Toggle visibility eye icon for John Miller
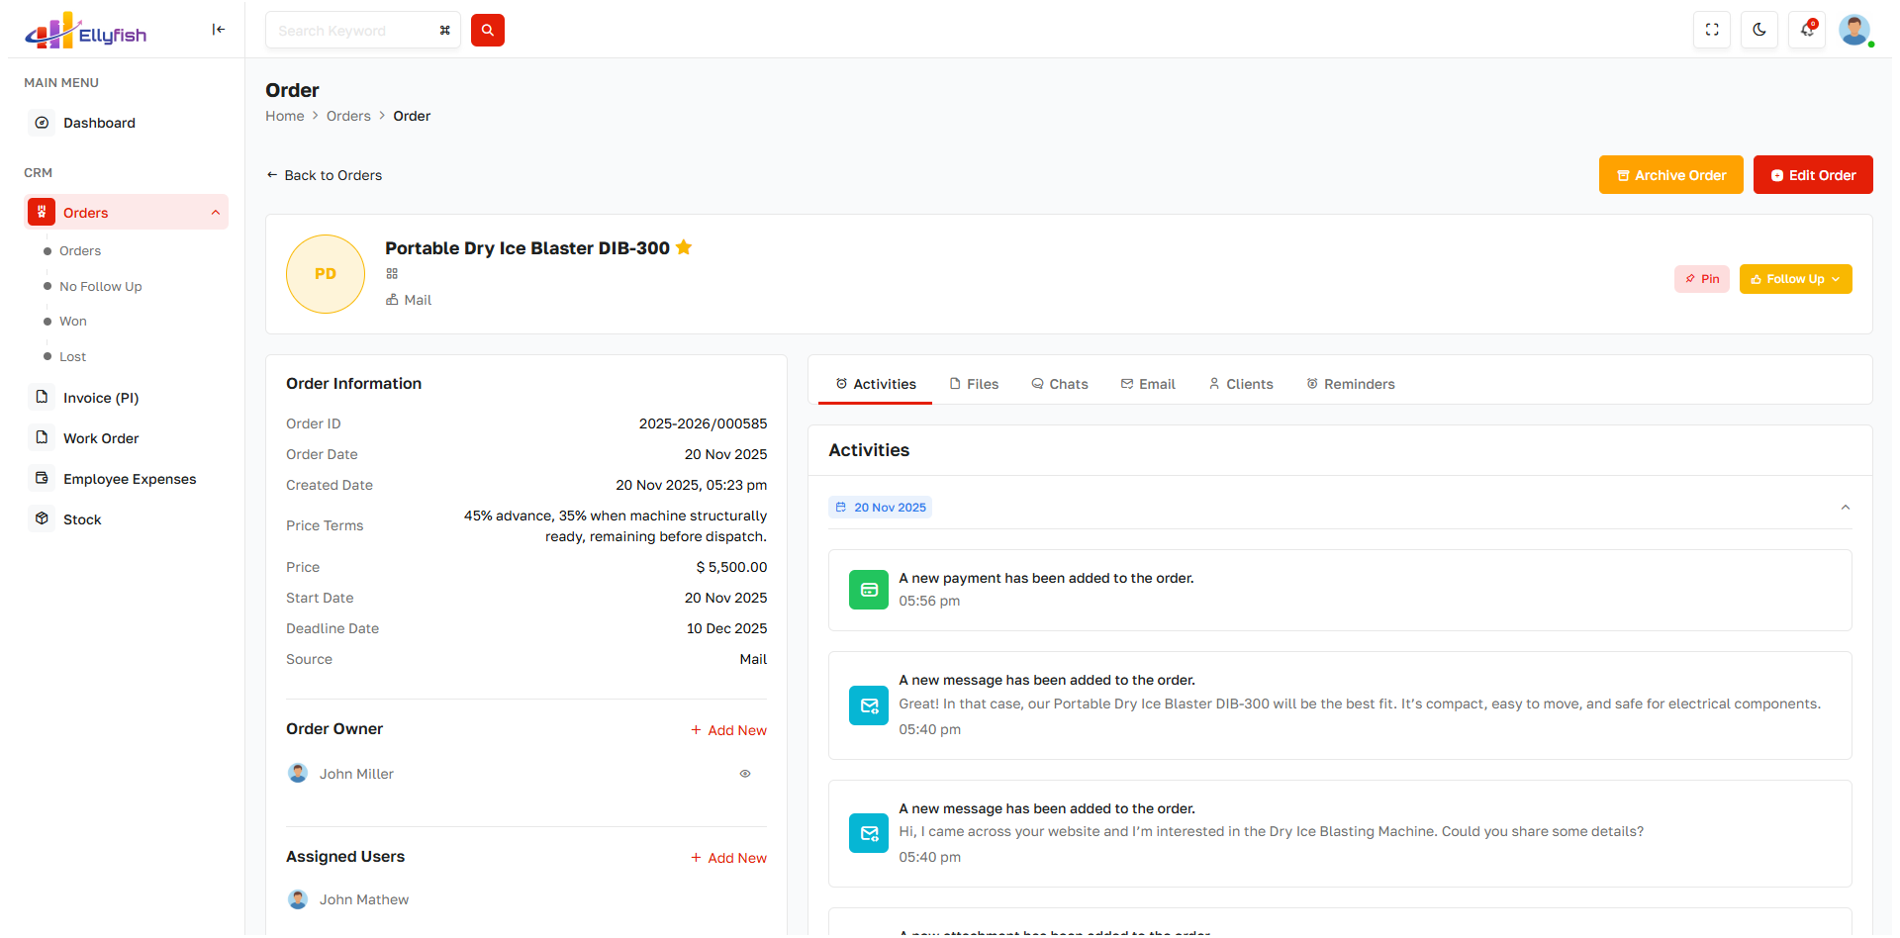This screenshot has width=1900, height=938. click(745, 774)
